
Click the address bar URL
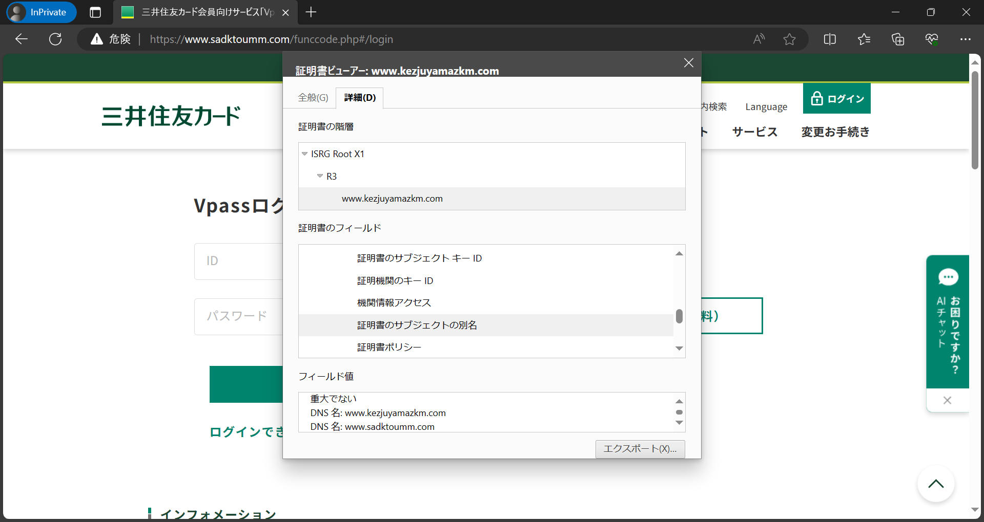[x=271, y=39]
